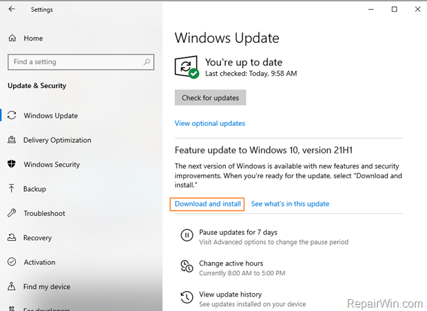Select Windows Update in the sidebar

(51, 116)
